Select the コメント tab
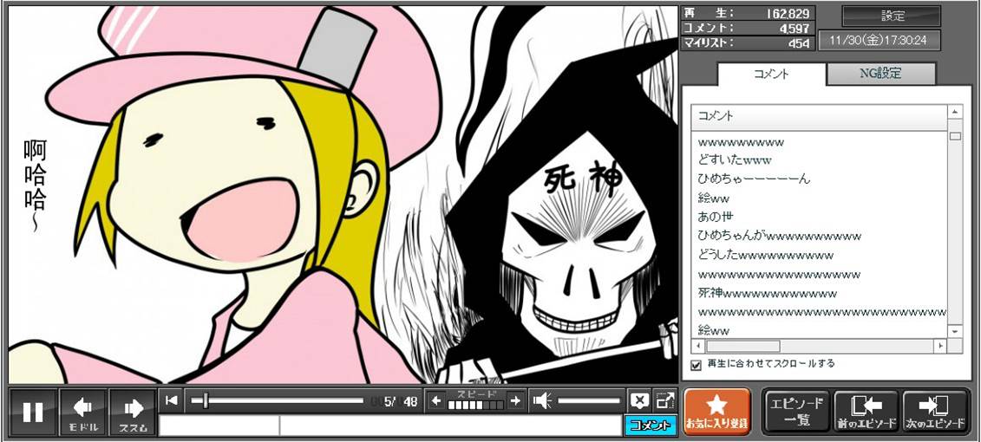Screen dimensions: 981x442 [769, 74]
